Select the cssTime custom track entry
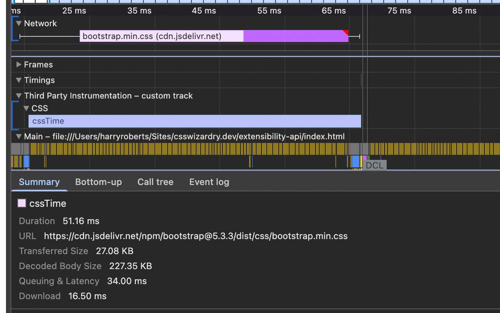This screenshot has height=313, width=500. click(x=195, y=121)
